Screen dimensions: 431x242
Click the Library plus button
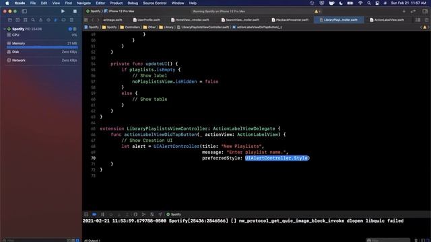[404, 11]
